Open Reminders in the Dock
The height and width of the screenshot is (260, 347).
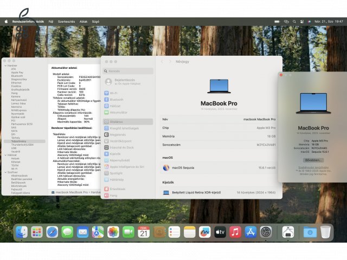[174, 232]
